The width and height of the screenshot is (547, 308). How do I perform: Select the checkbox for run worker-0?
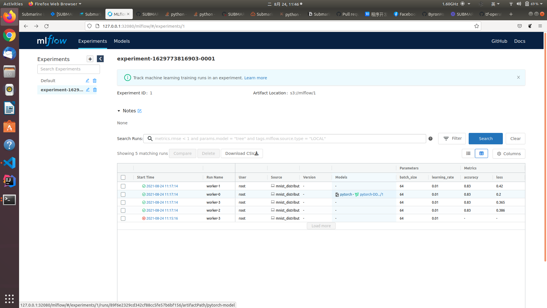(123, 194)
